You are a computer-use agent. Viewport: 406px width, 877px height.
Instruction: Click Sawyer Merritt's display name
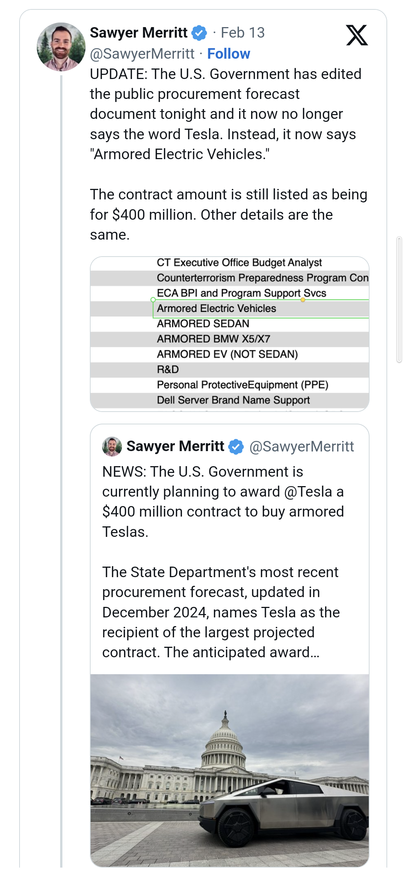coord(138,32)
